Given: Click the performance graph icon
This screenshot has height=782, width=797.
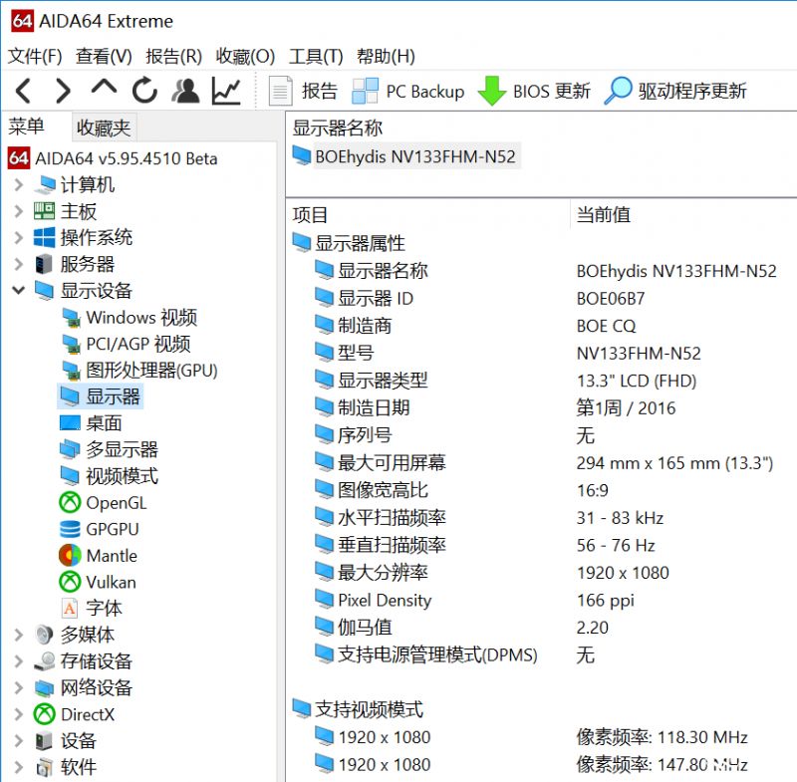Looking at the screenshot, I should [226, 90].
